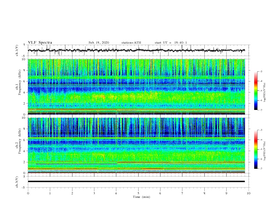The image size is (280, 217).
Task: Click the "4" kHz tick on ch.2 axis
Action: (x=25, y=151)
